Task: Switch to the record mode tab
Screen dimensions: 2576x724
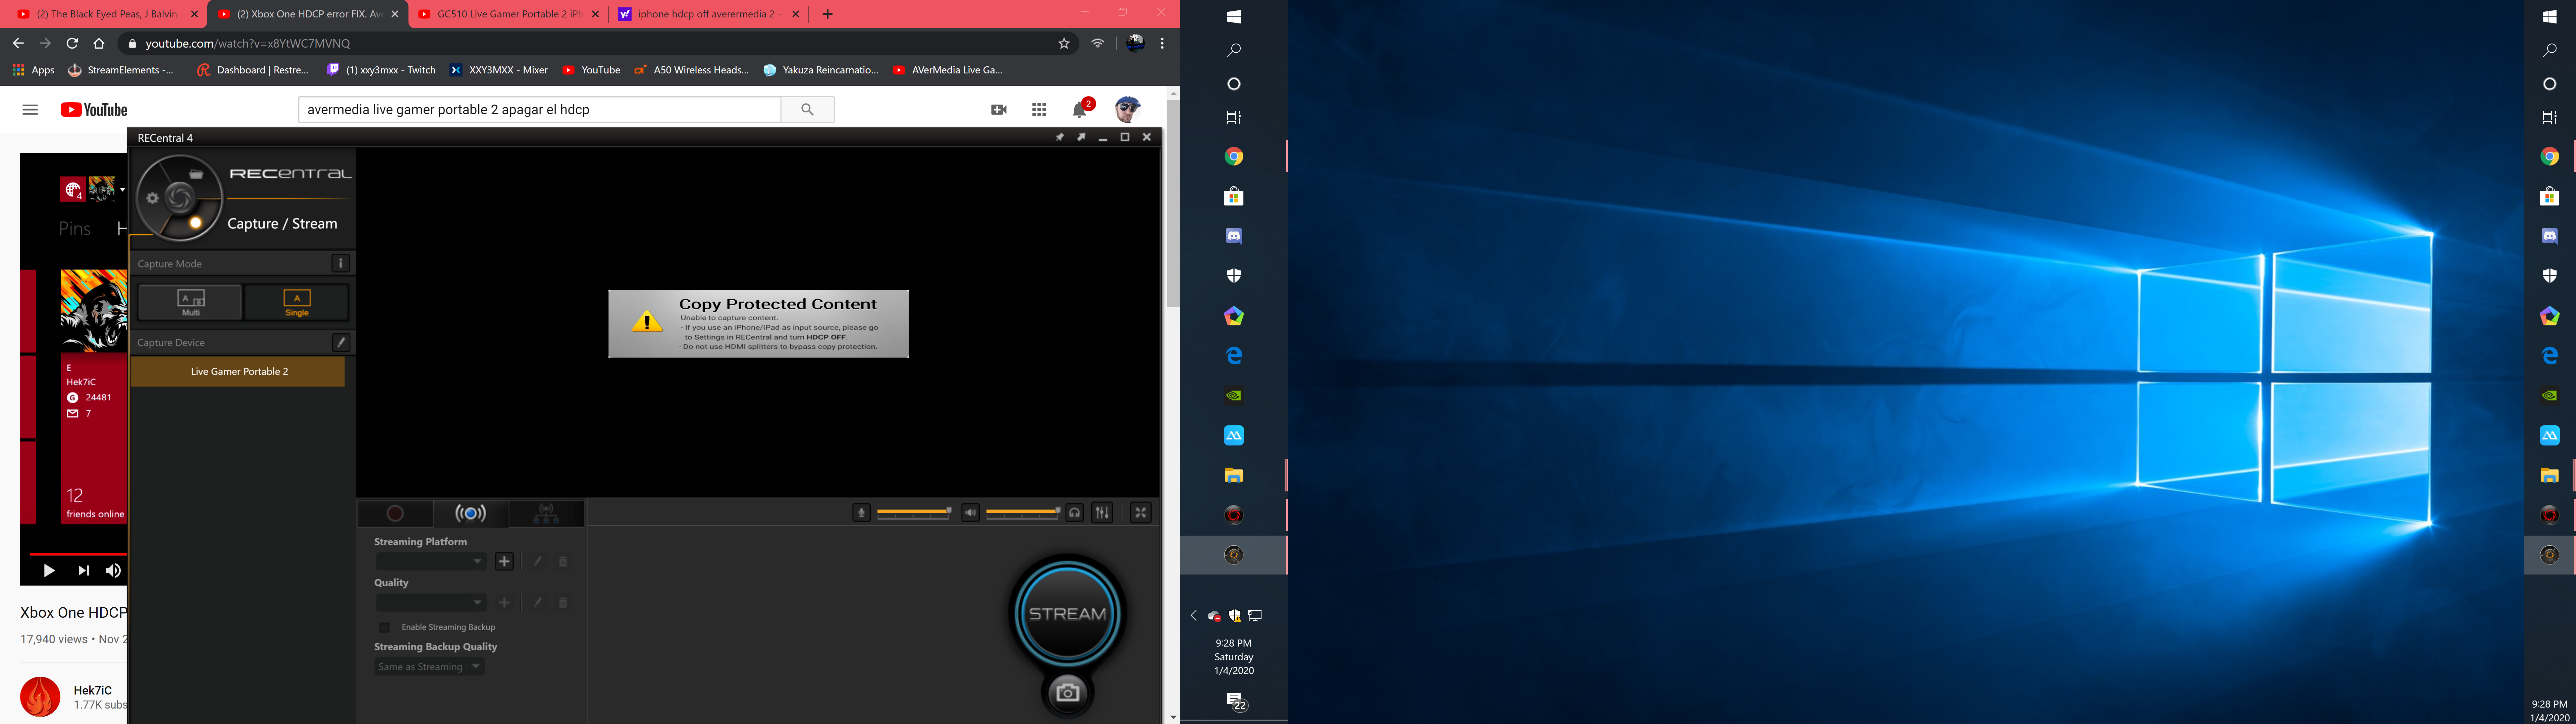Action: tap(395, 513)
